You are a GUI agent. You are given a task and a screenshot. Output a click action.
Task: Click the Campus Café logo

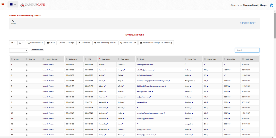(x=32, y=5)
